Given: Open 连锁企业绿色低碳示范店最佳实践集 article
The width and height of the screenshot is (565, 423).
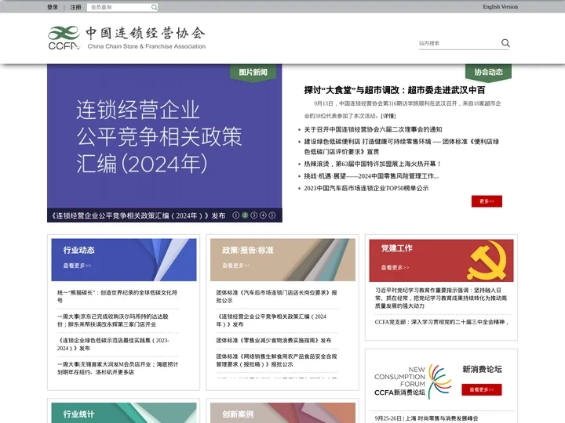Looking at the screenshot, I should (113, 344).
